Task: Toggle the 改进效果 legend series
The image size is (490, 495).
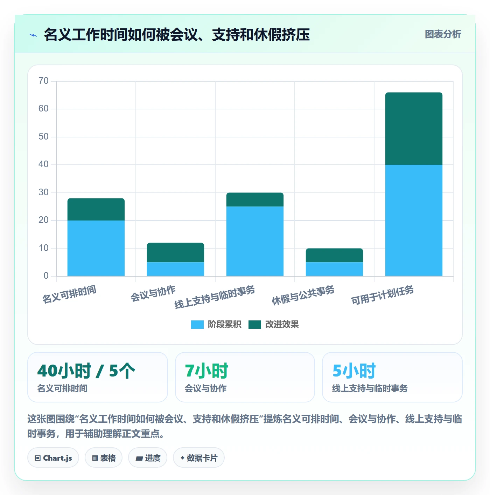Action: pyautogui.click(x=274, y=325)
